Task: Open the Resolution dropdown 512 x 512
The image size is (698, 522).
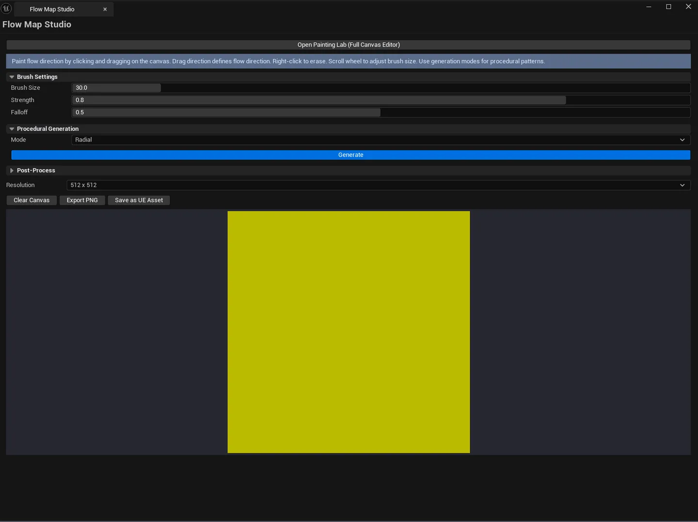Action: (379, 185)
